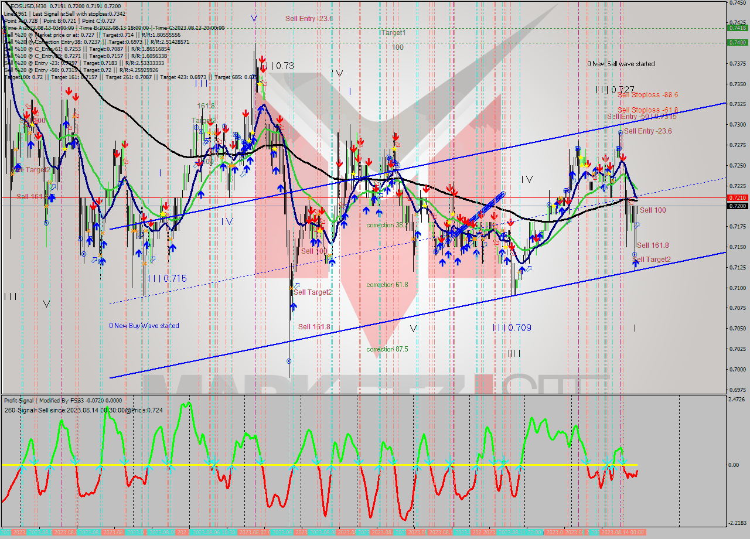This screenshot has height=539, width=750.
Task: Select the 'Target100: 0.72' targets row
Action: coord(130,77)
